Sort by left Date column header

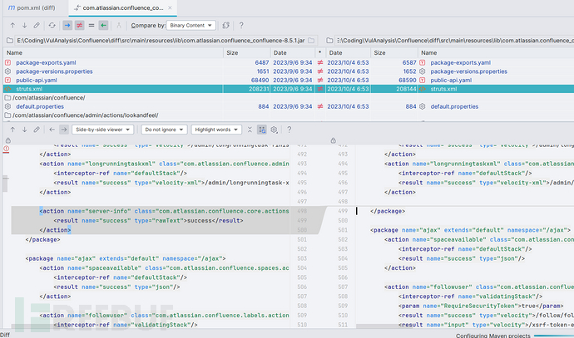[x=293, y=53]
